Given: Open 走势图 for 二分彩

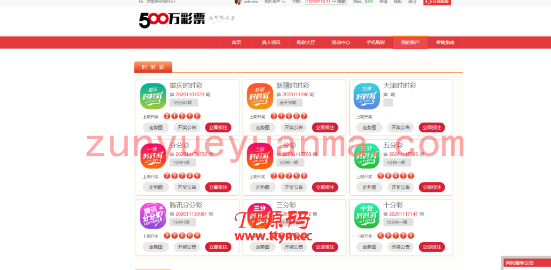Looking at the screenshot, I should 263,187.
